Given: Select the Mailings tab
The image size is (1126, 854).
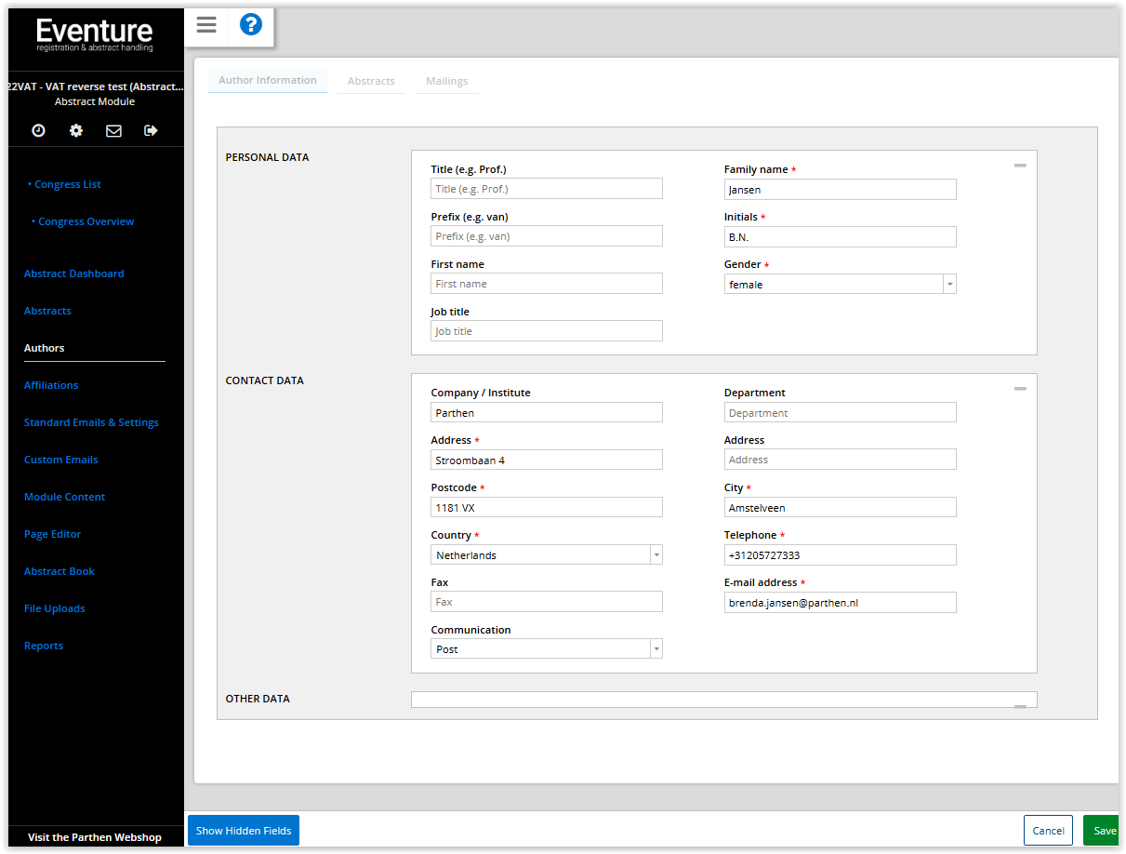Looking at the screenshot, I should tap(446, 82).
